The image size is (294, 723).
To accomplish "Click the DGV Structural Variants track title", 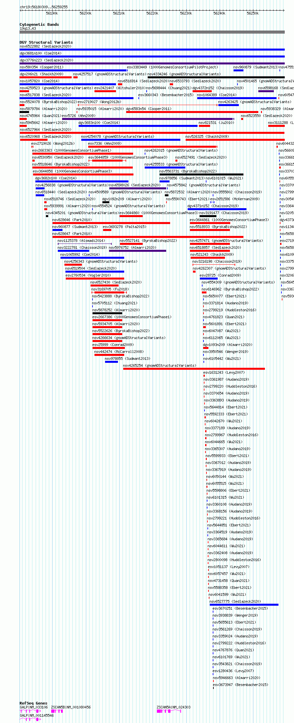I will click(46, 42).
